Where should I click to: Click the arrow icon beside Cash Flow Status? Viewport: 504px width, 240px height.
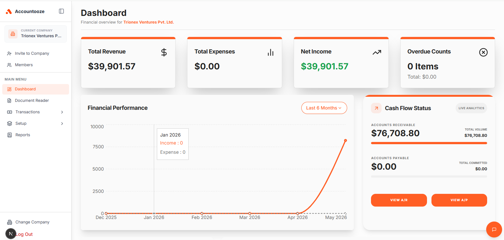click(x=376, y=108)
